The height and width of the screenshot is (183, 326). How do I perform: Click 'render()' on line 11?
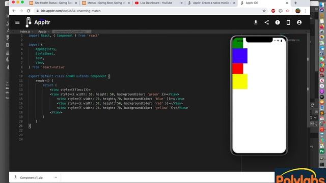pyautogui.click(x=43, y=81)
